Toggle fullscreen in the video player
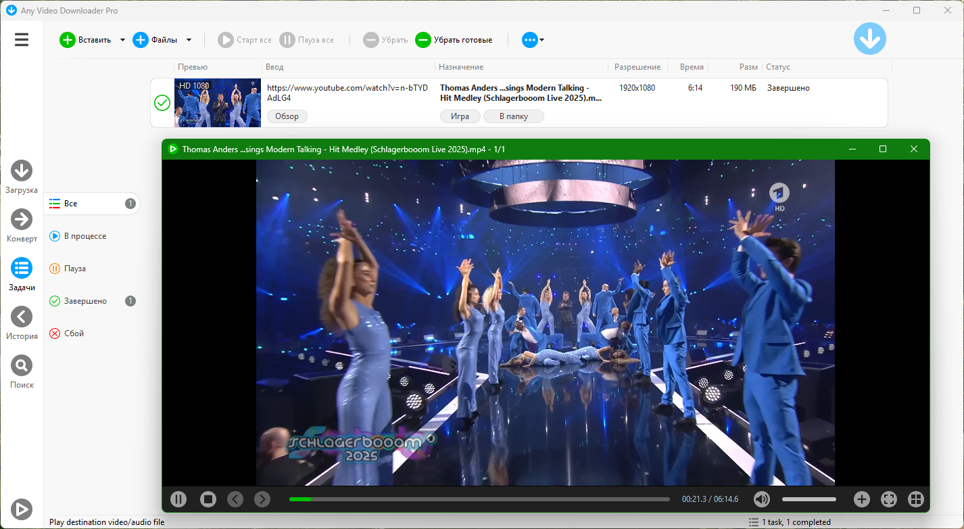The width and height of the screenshot is (964, 529). click(x=889, y=499)
